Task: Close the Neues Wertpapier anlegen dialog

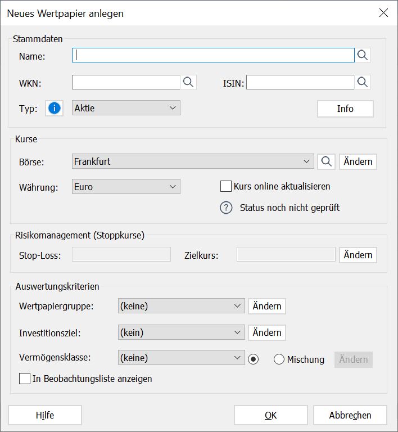Action: point(383,13)
